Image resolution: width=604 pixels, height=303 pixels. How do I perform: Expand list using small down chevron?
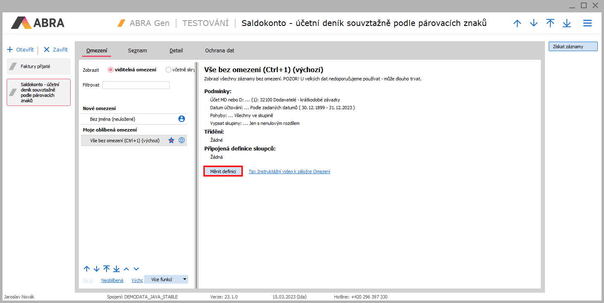[136, 269]
